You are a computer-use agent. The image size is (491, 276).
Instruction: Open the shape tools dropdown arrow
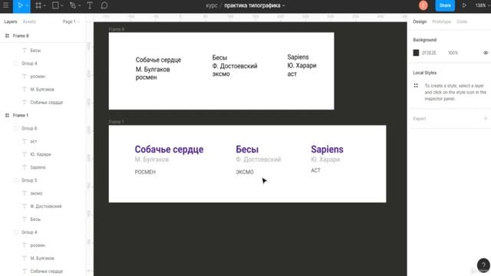click(61, 5)
